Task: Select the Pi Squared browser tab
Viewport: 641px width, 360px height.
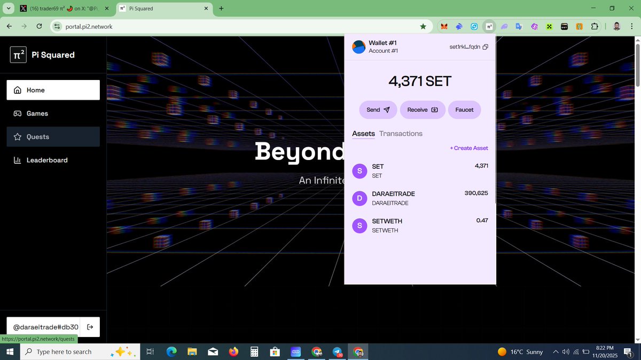Action: (163, 9)
